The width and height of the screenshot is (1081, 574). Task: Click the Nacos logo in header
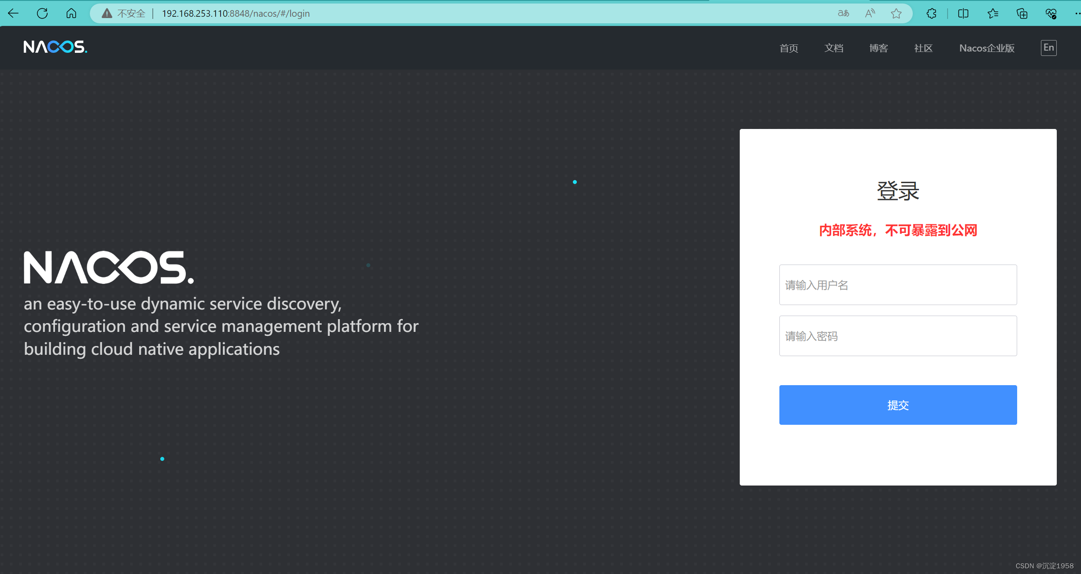click(x=55, y=47)
